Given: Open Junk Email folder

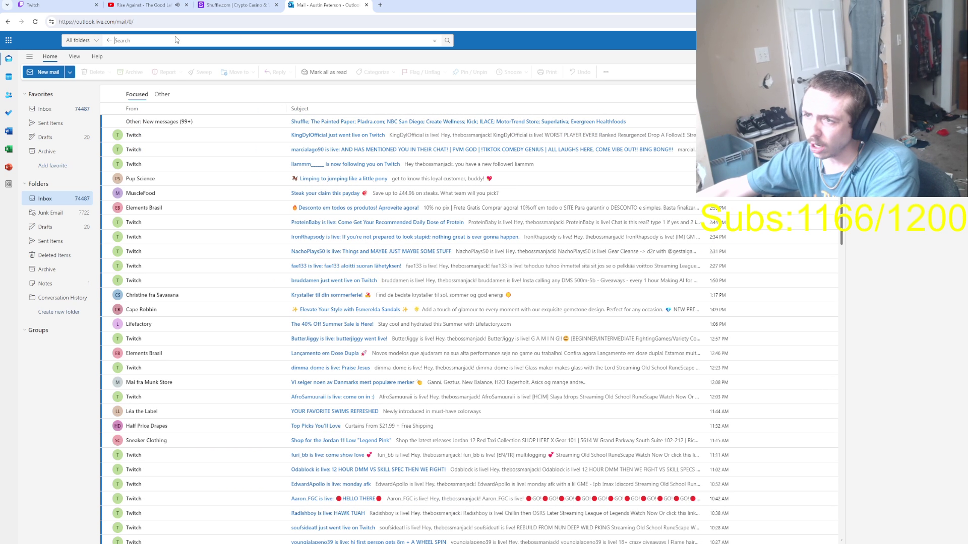Looking at the screenshot, I should coord(57,213).
